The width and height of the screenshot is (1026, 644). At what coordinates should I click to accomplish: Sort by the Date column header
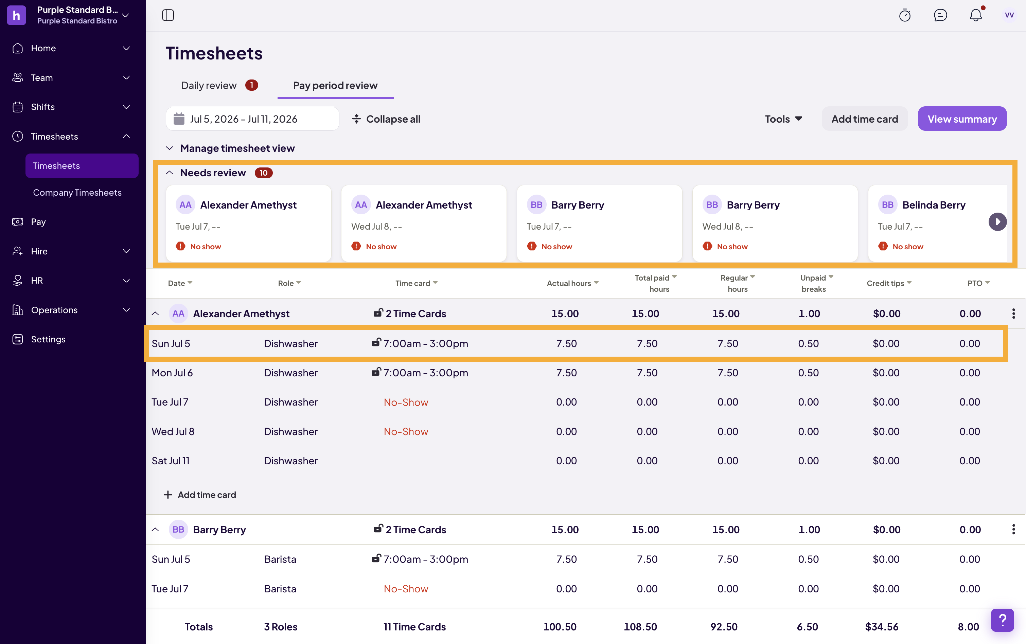click(180, 283)
